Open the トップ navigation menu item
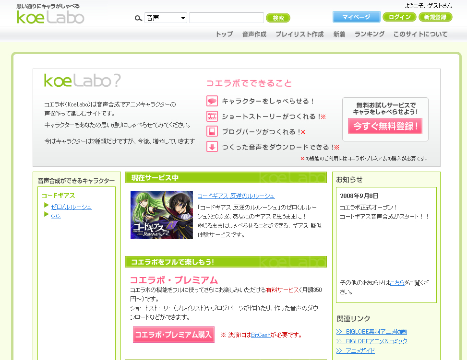The height and width of the screenshot is (360, 467). coord(224,34)
